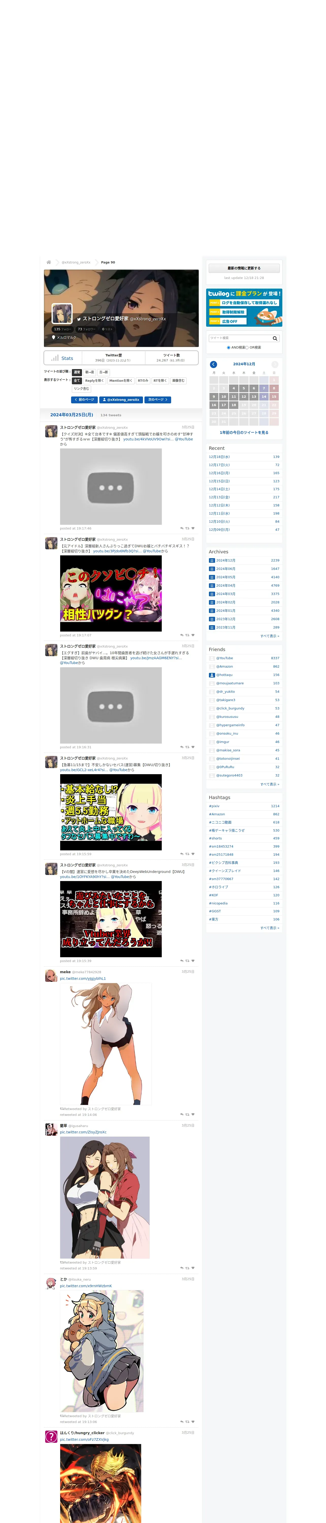Go to 前のページ (previous page)

coord(84,400)
